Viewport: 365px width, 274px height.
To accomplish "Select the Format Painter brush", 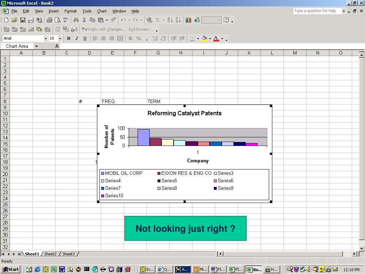I will [113, 20].
